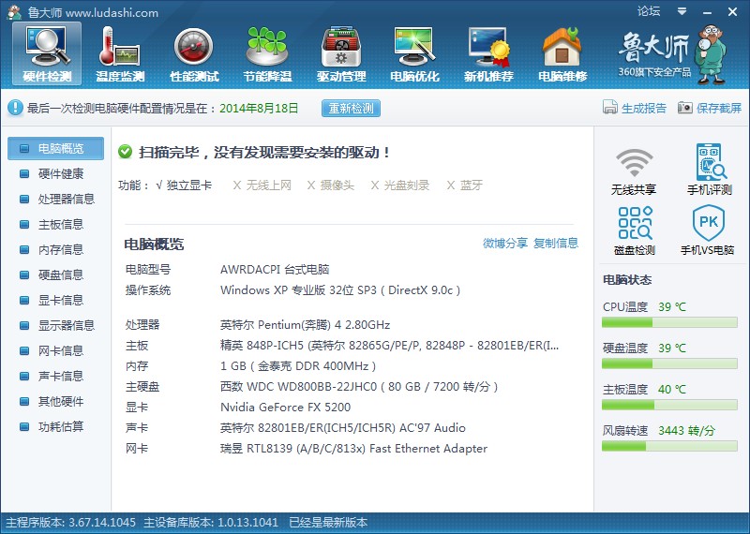Click the AC'97 Audio sound card value
Image resolution: width=750 pixels, height=534 pixels.
pos(343,427)
